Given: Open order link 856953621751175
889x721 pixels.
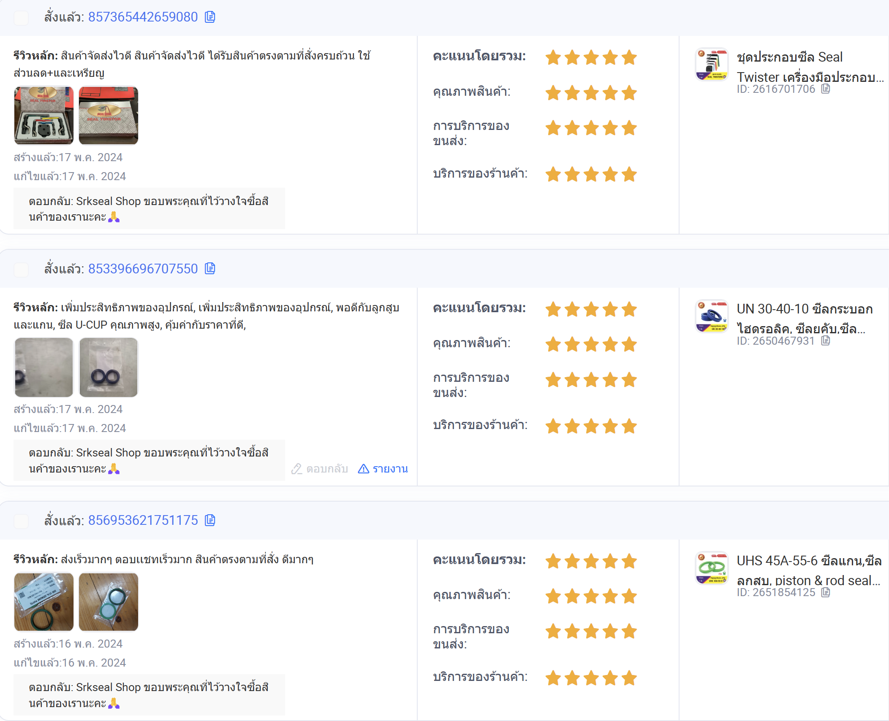Looking at the screenshot, I should (x=143, y=520).
